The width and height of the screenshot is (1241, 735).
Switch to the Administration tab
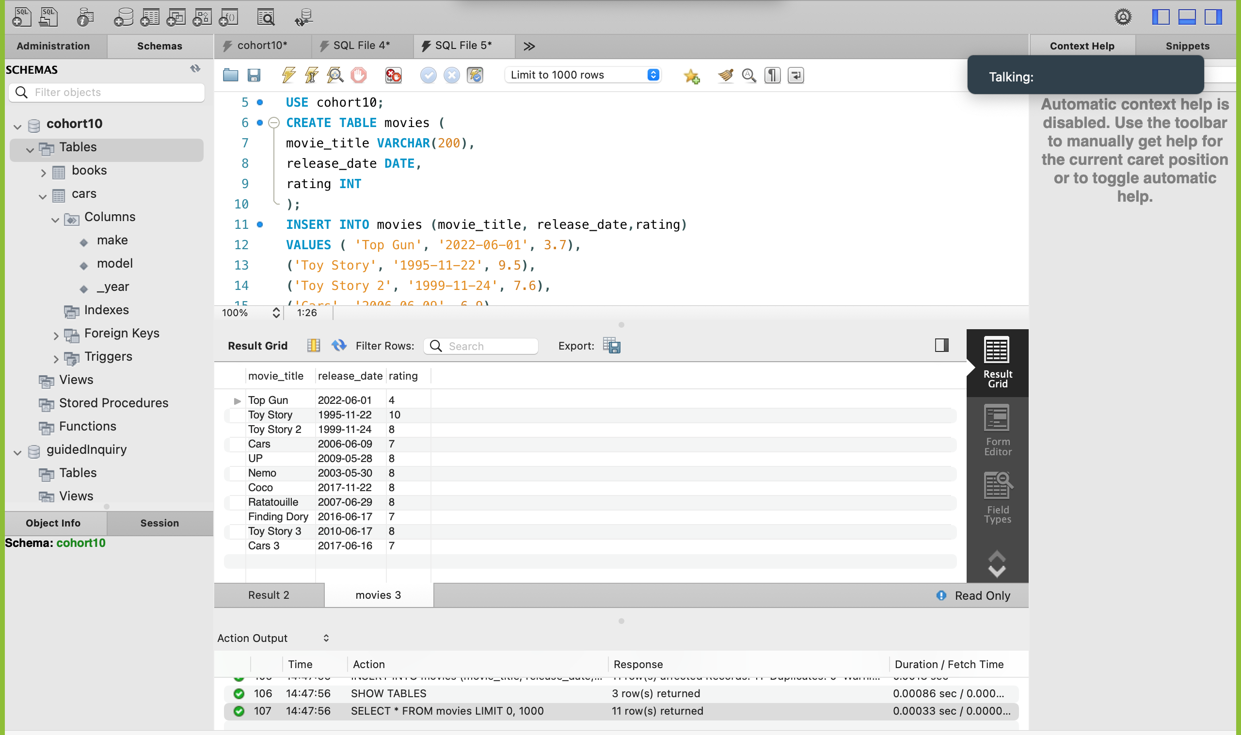coord(53,46)
